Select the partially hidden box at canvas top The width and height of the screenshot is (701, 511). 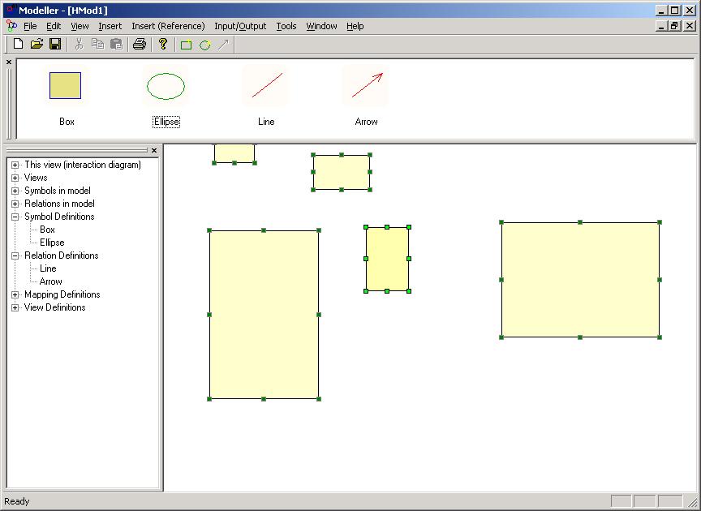pos(234,153)
